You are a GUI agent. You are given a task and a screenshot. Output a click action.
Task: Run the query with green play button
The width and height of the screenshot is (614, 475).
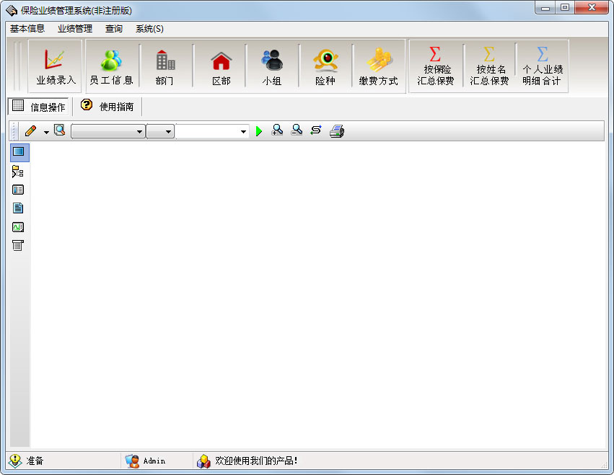258,131
